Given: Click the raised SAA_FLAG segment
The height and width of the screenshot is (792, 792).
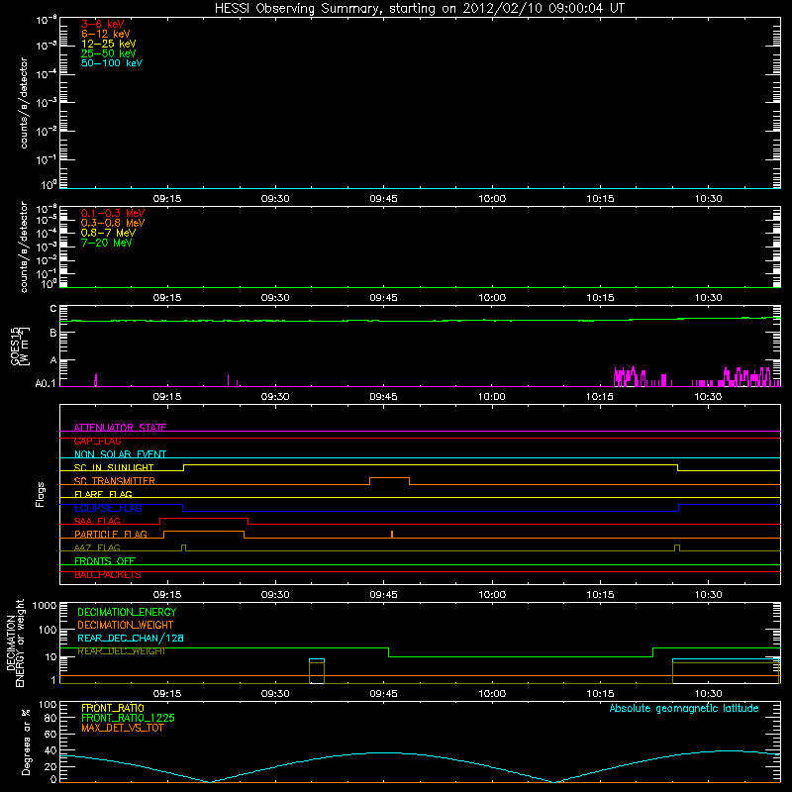Looking at the screenshot, I should click(204, 518).
